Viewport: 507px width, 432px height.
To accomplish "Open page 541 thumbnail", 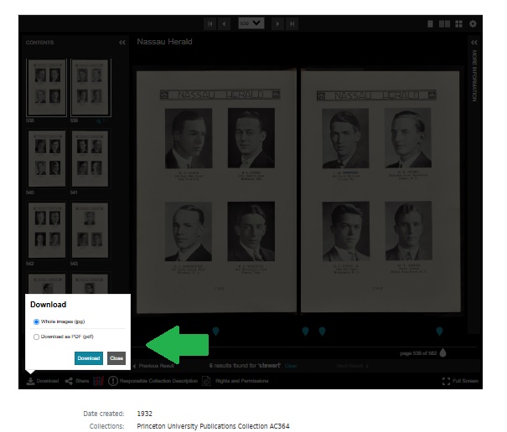I will click(x=90, y=158).
